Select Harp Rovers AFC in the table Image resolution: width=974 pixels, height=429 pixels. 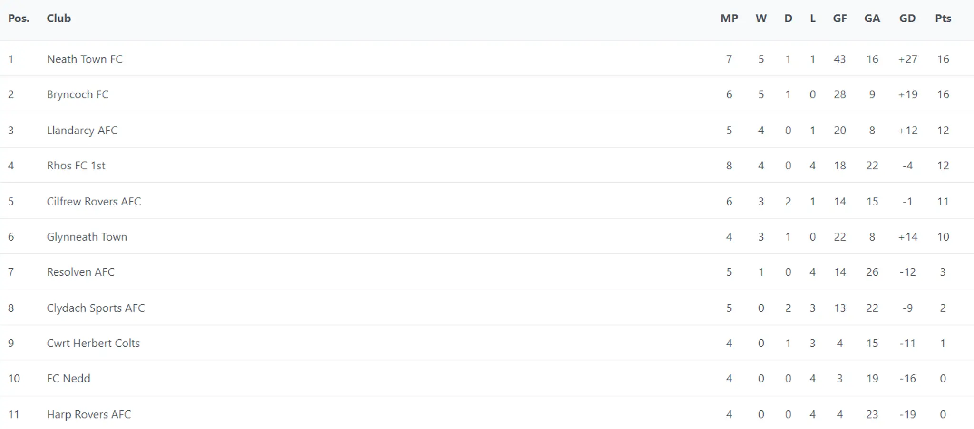click(x=88, y=414)
